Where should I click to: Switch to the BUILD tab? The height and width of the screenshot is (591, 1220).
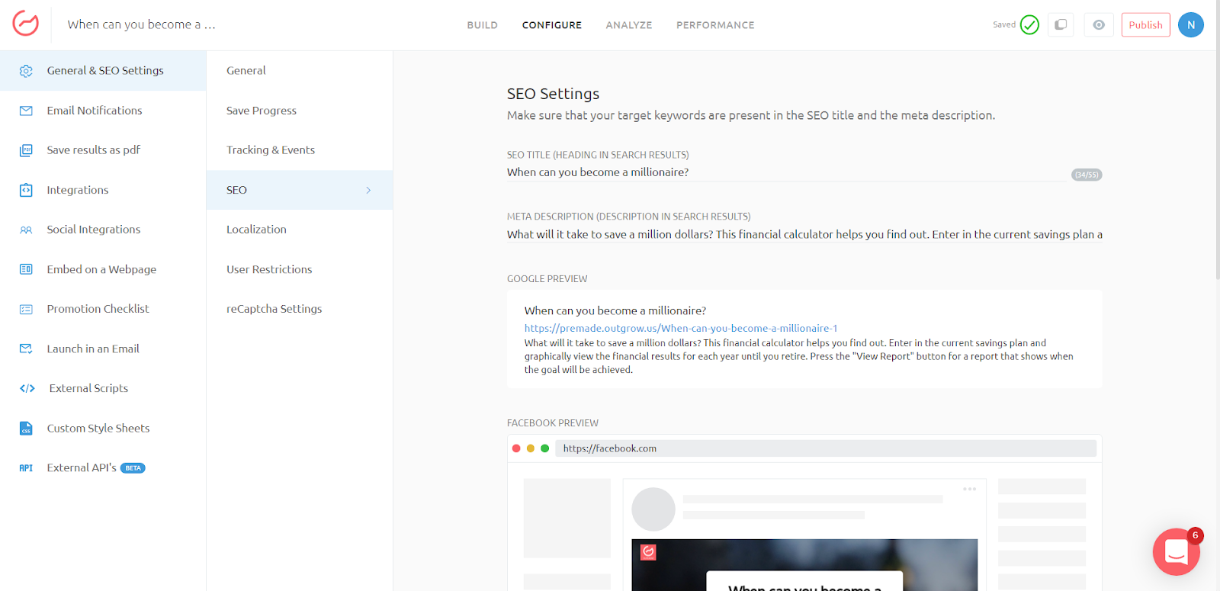point(482,25)
